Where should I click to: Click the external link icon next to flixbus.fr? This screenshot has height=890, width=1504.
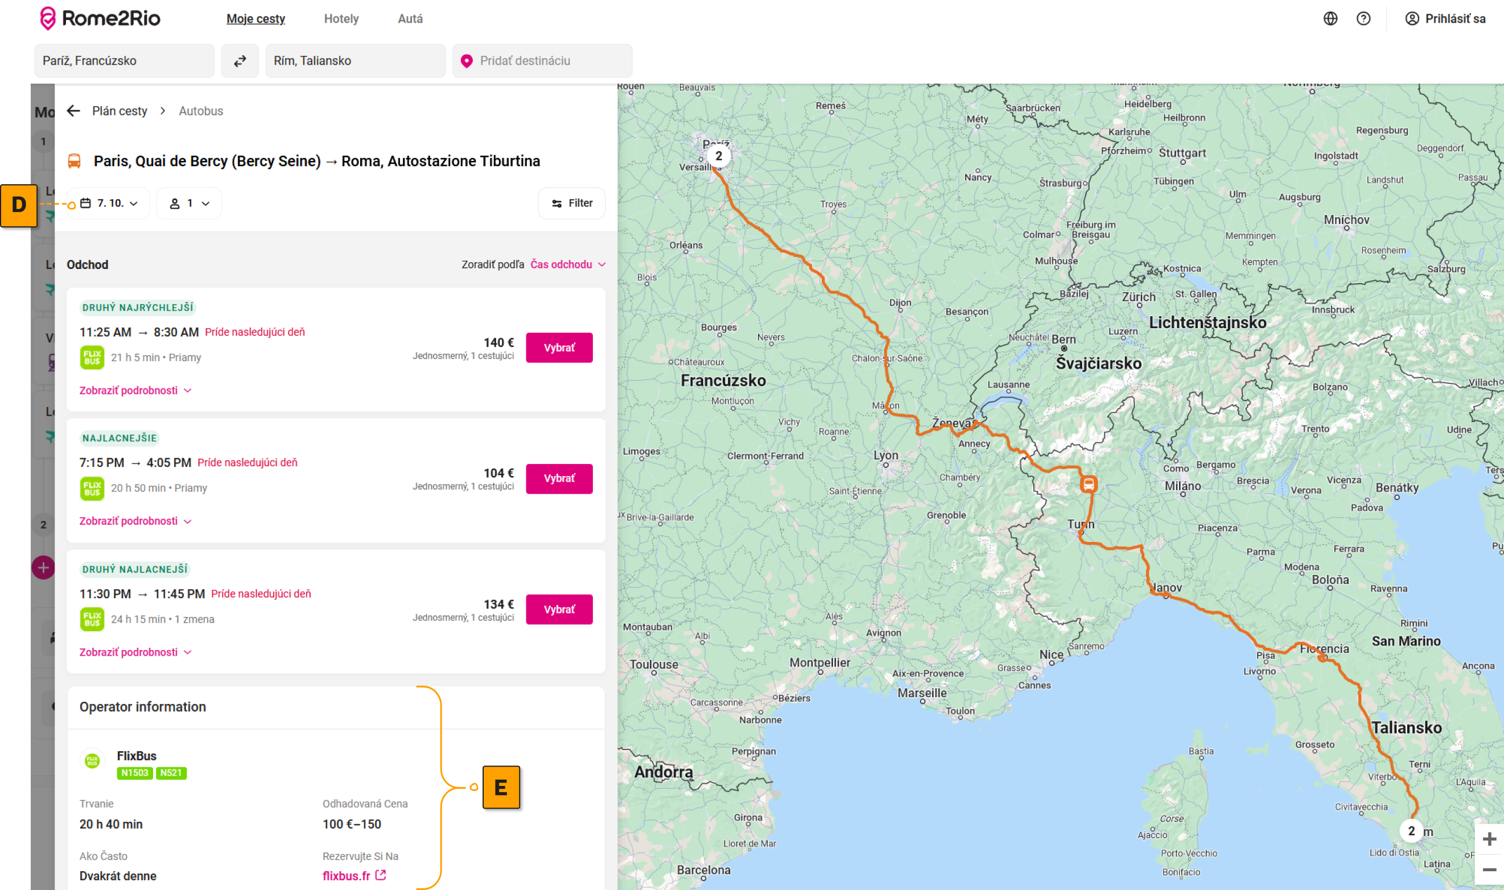pyautogui.click(x=380, y=875)
